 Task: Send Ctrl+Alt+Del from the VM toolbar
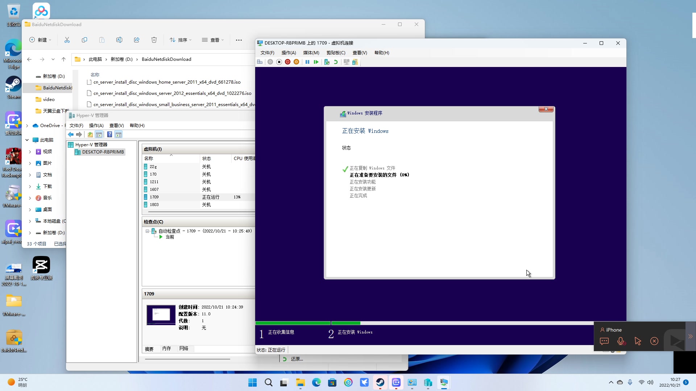pyautogui.click(x=260, y=62)
